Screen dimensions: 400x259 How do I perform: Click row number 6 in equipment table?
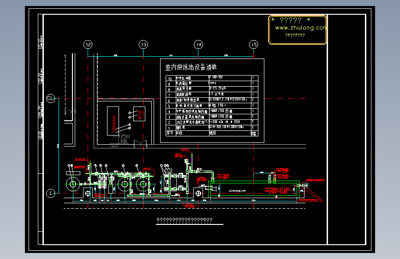point(169,100)
